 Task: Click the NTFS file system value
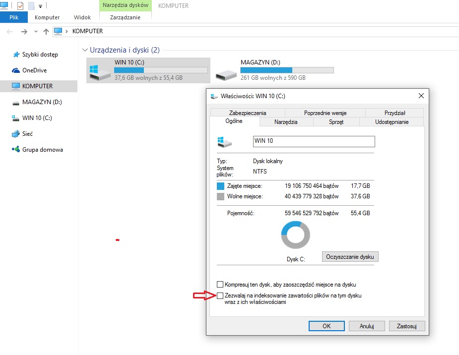point(260,172)
